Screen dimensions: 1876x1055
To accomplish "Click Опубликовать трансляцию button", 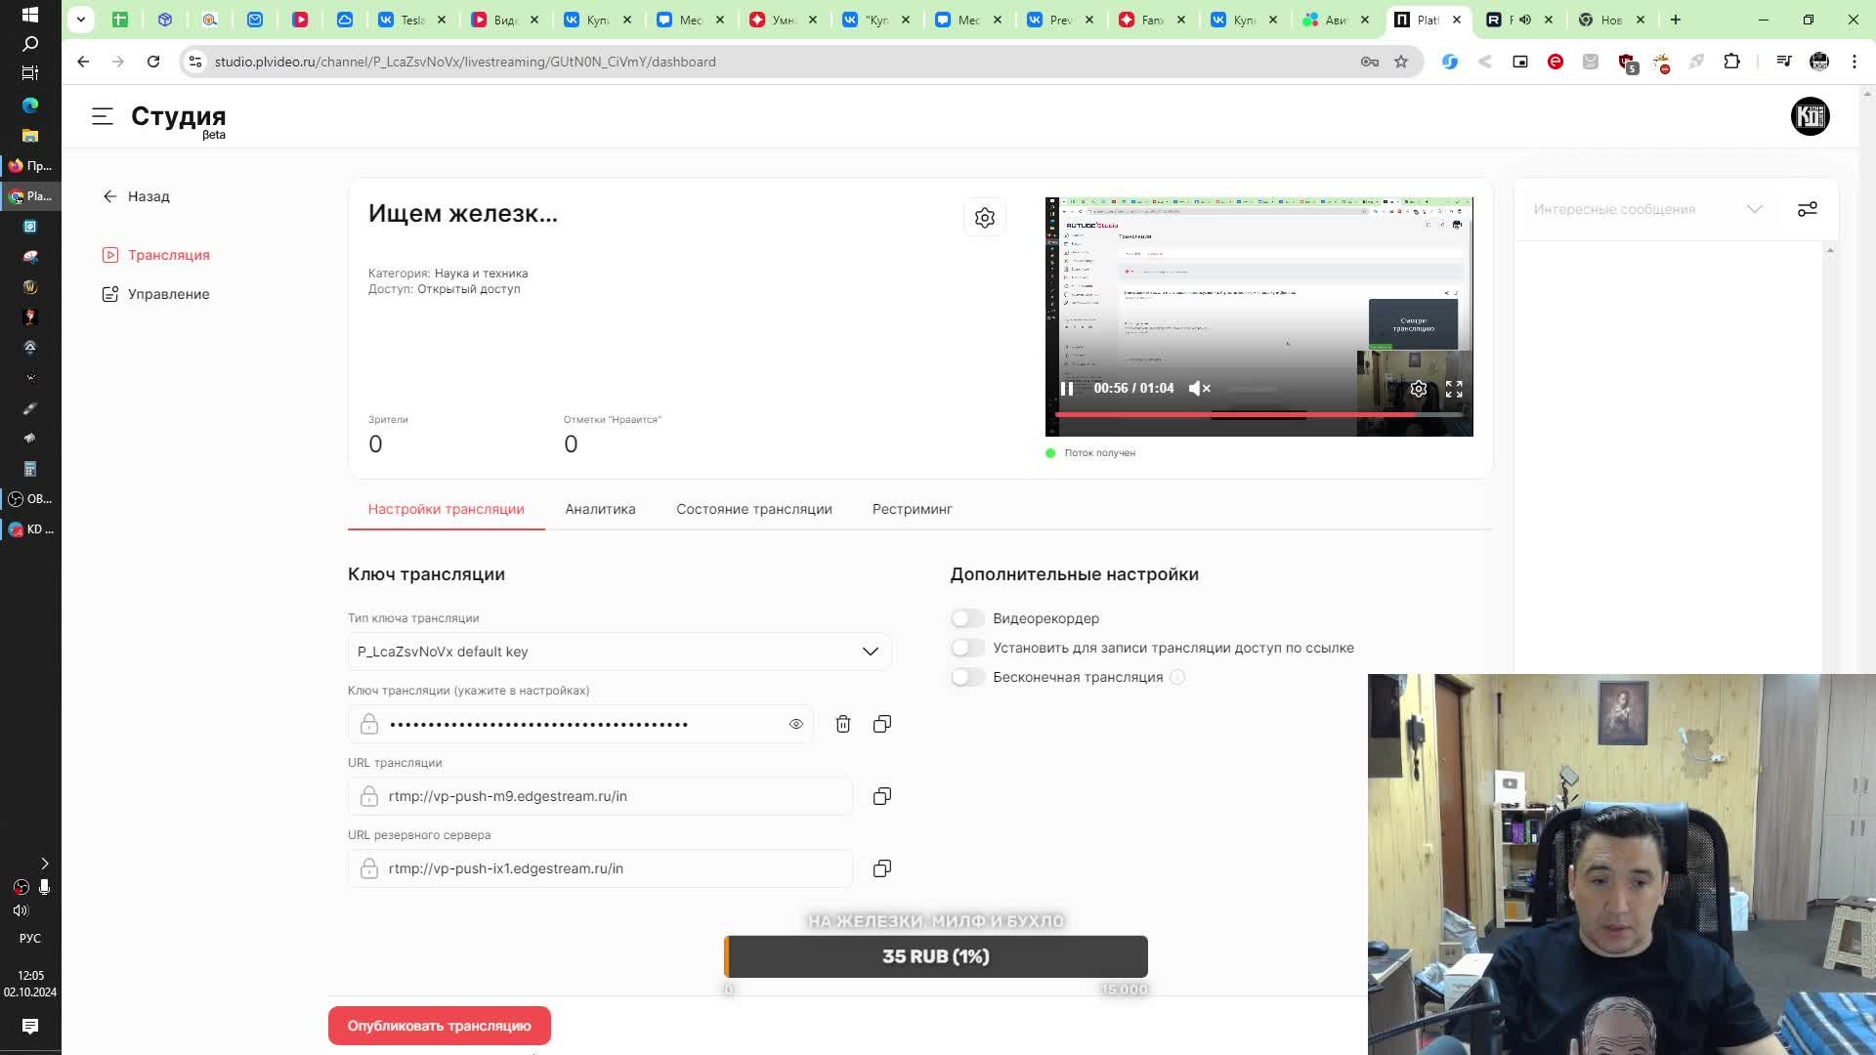I will [439, 1026].
